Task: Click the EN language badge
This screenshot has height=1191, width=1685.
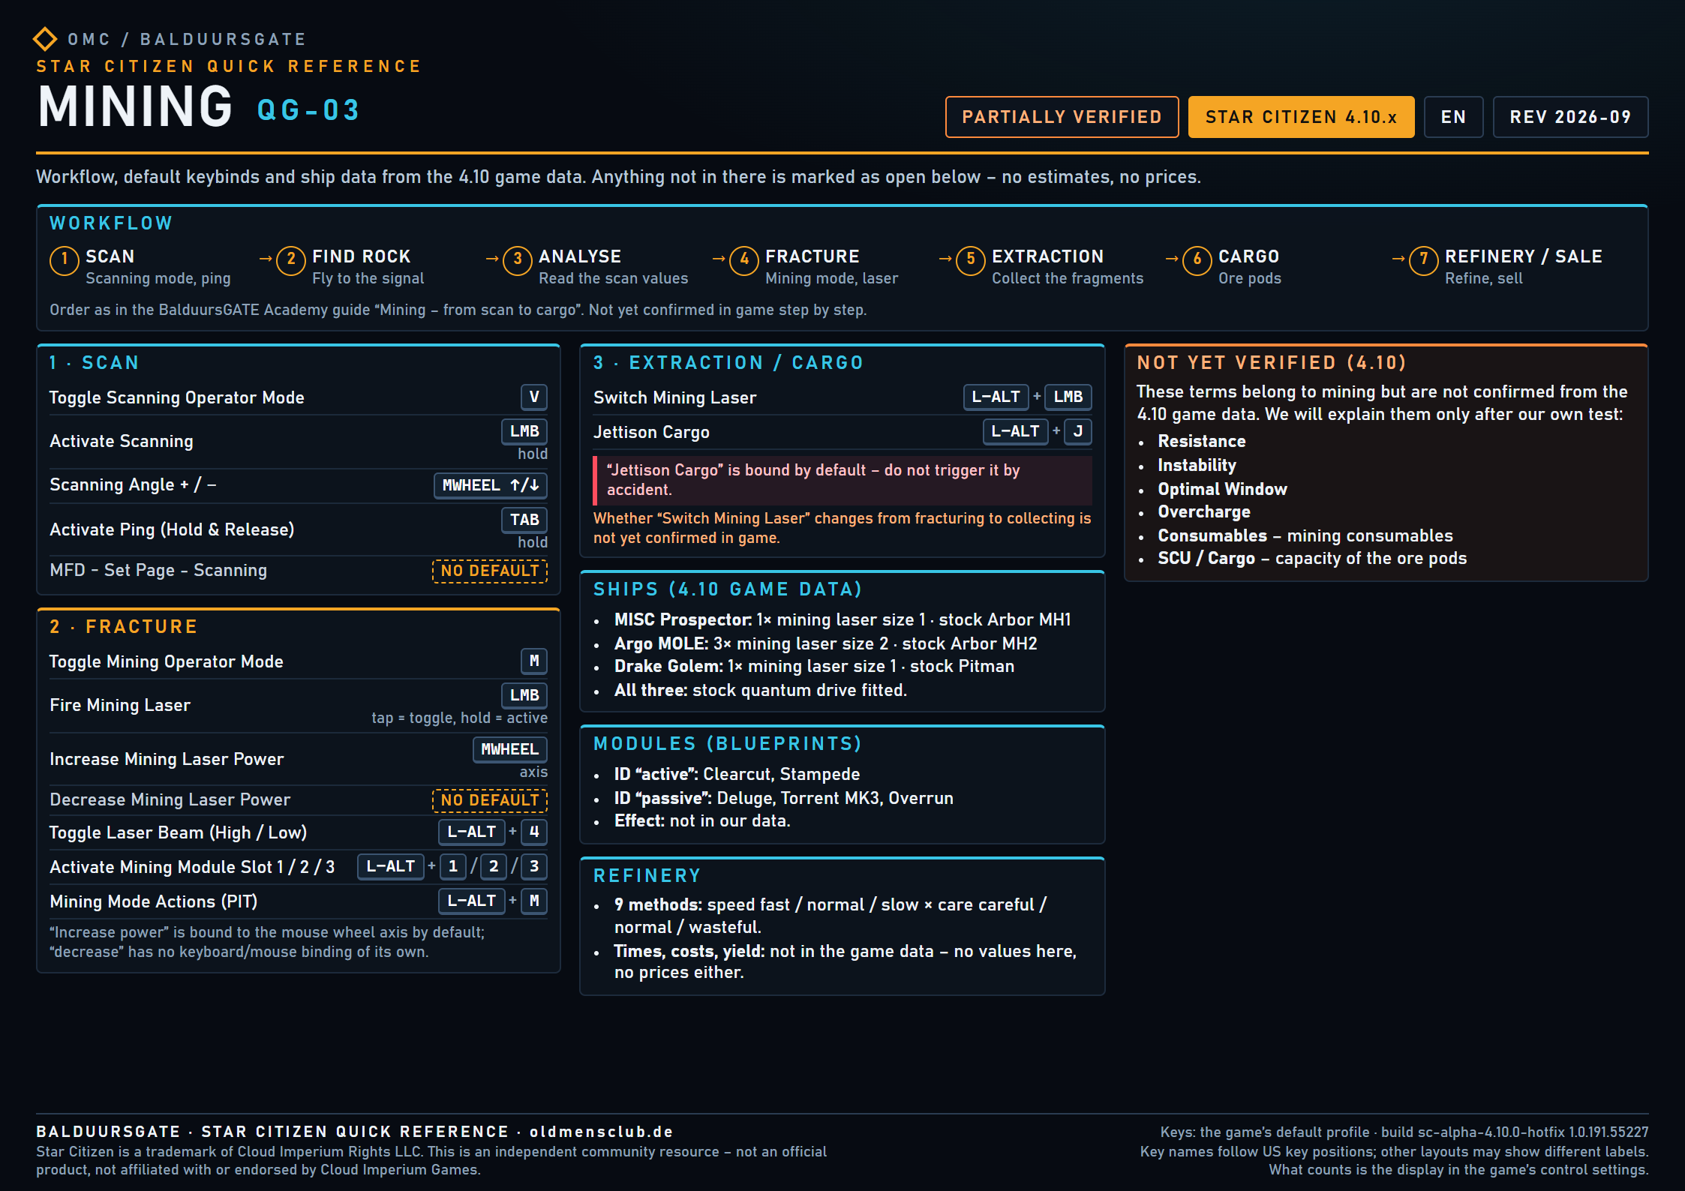Action: point(1453,117)
